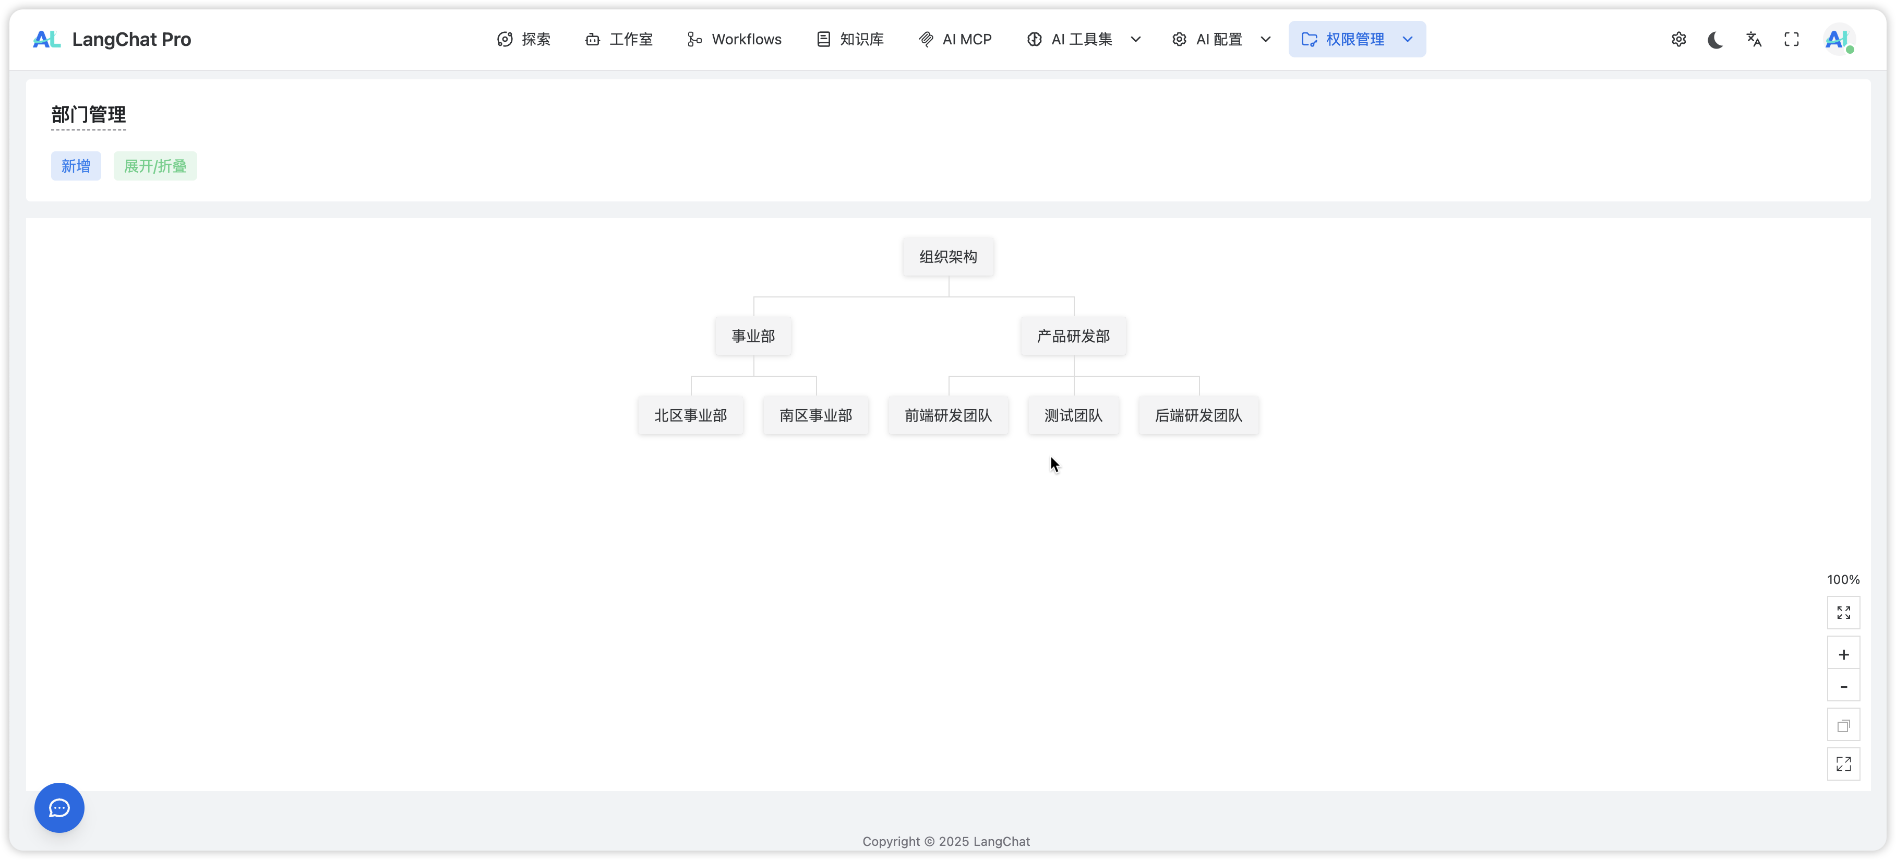Toggle browser fullscreen icon in header

tap(1792, 39)
